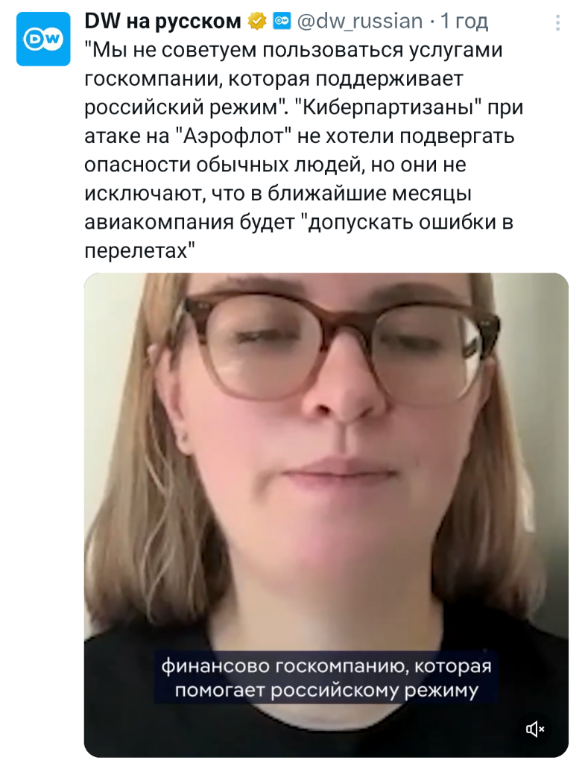Click the subtitle line помогает российскому режиму

coord(326,691)
